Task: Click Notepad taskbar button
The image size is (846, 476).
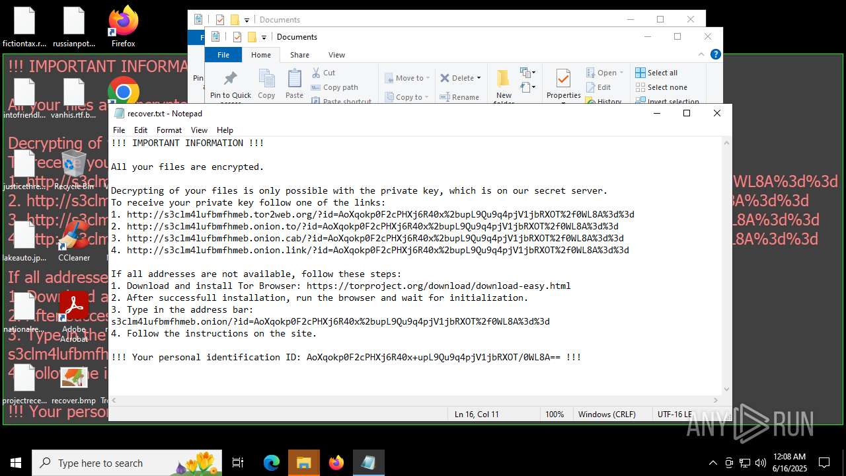Action: (x=368, y=463)
